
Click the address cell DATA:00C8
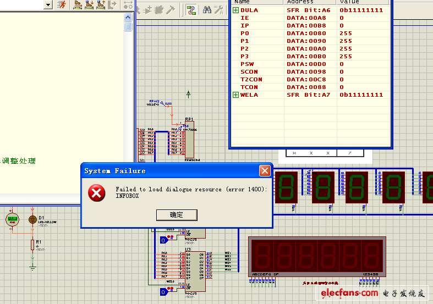[306, 80]
